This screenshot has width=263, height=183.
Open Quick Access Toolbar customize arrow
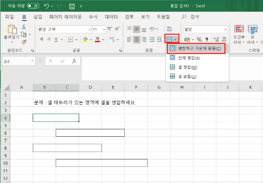point(81,6)
